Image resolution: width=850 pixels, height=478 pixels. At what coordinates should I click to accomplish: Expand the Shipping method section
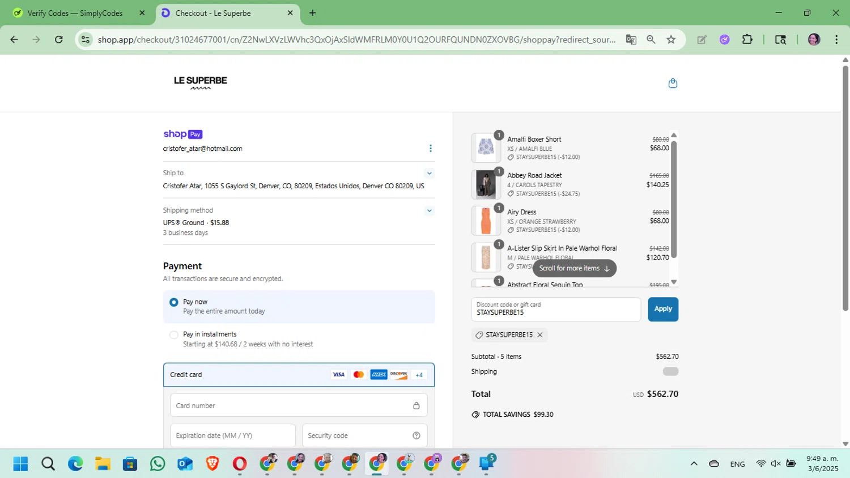430,210
